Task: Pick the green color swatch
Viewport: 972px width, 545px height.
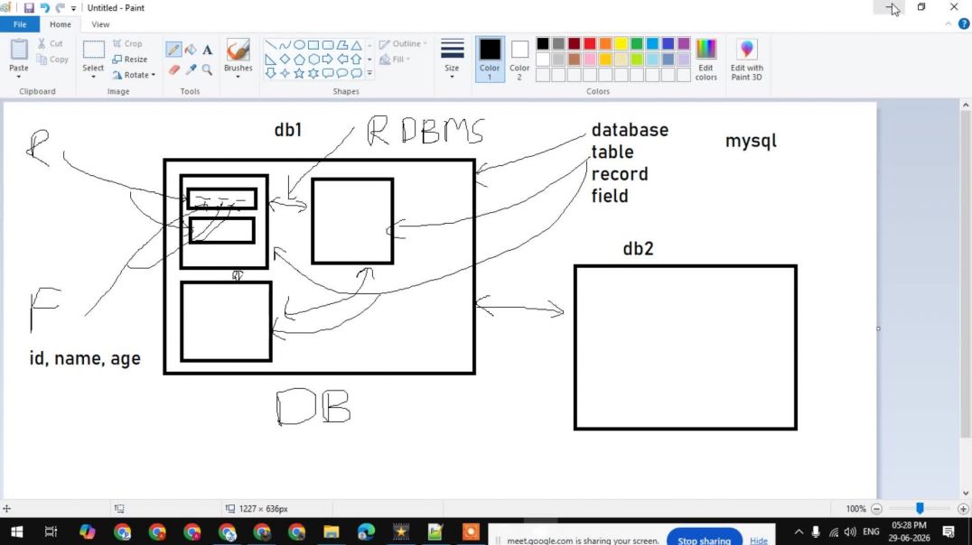Action: pyautogui.click(x=637, y=43)
